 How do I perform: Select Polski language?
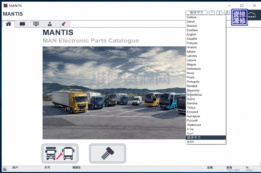[x=206, y=78]
